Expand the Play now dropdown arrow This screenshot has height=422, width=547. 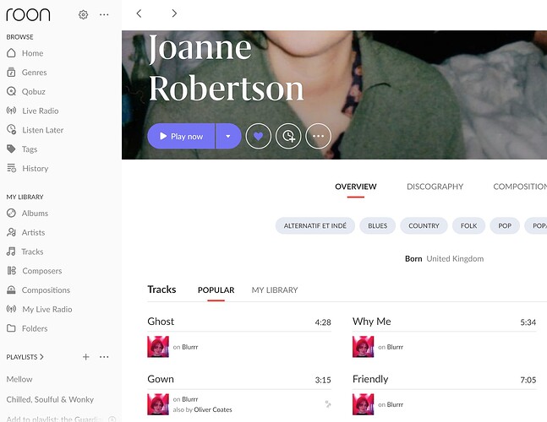coord(228,136)
